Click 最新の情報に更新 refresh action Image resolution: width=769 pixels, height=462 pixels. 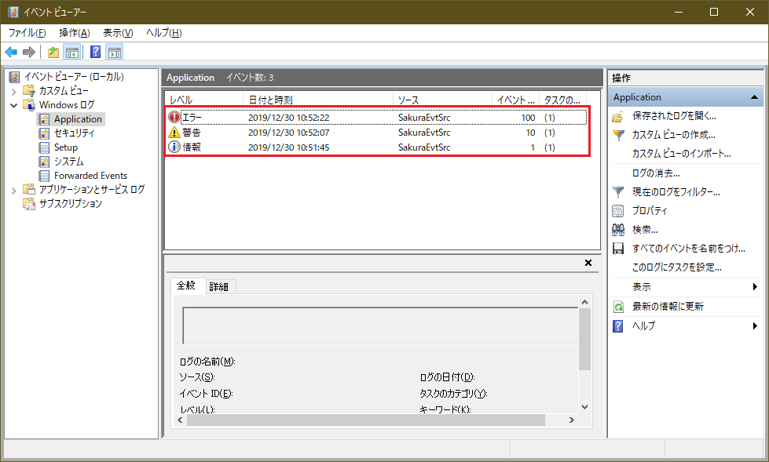[668, 306]
